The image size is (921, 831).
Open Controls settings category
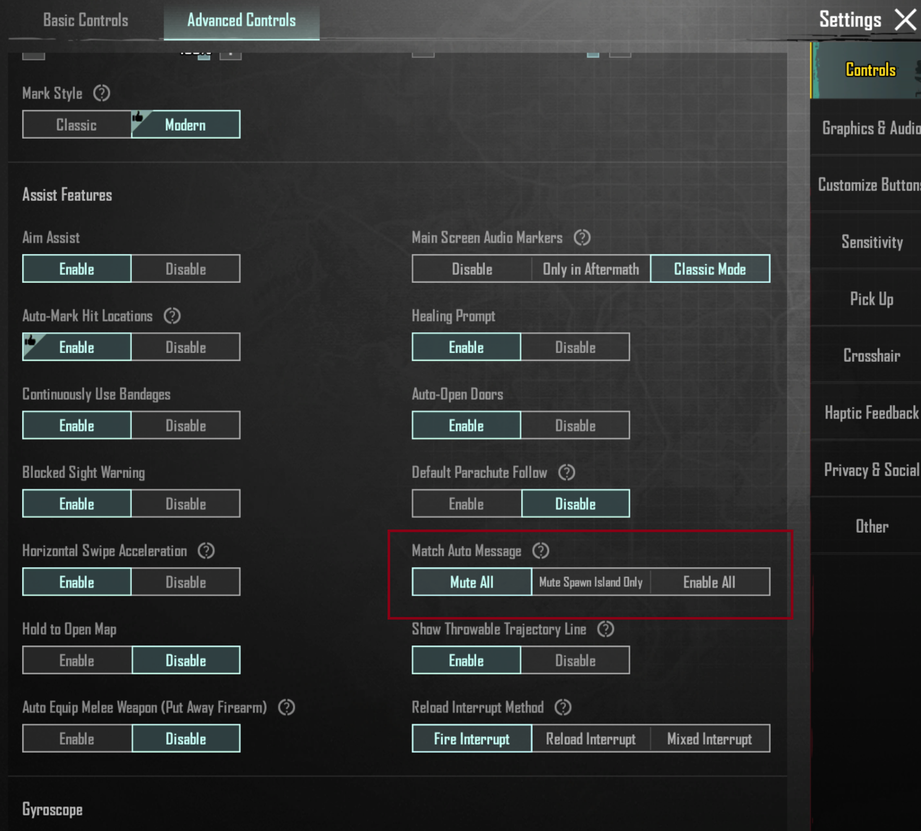click(866, 70)
